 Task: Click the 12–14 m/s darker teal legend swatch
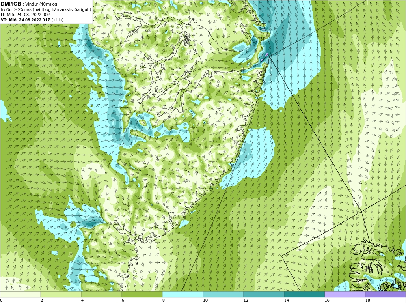[x=263, y=294]
